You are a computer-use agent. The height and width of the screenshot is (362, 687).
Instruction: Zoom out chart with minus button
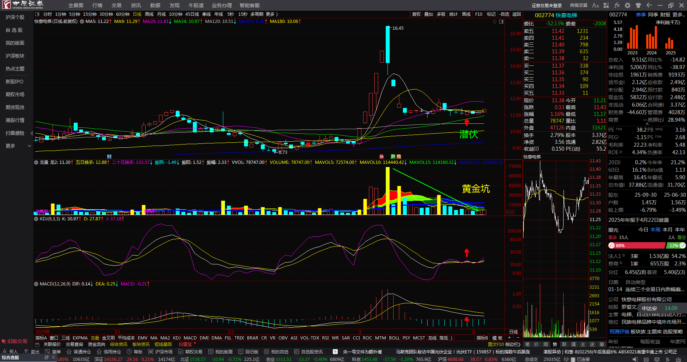[518, 338]
